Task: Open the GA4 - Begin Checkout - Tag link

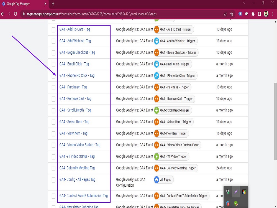Action: [77, 52]
